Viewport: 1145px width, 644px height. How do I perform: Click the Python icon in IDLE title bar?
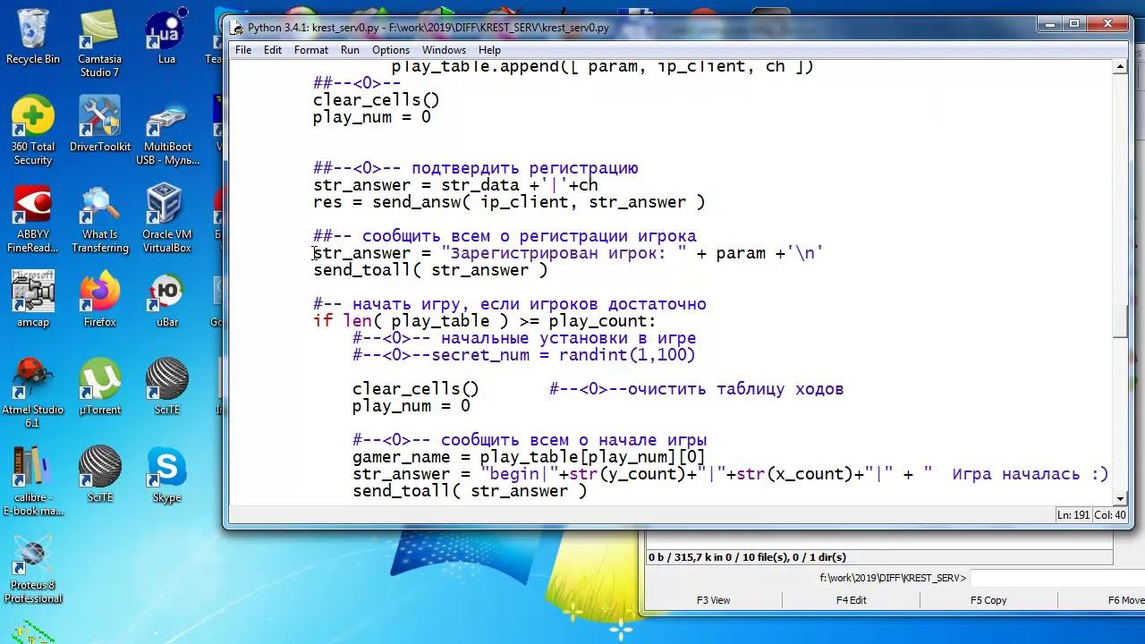tap(236, 27)
